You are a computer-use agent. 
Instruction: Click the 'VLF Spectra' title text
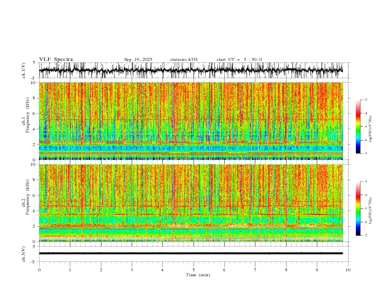(56, 59)
